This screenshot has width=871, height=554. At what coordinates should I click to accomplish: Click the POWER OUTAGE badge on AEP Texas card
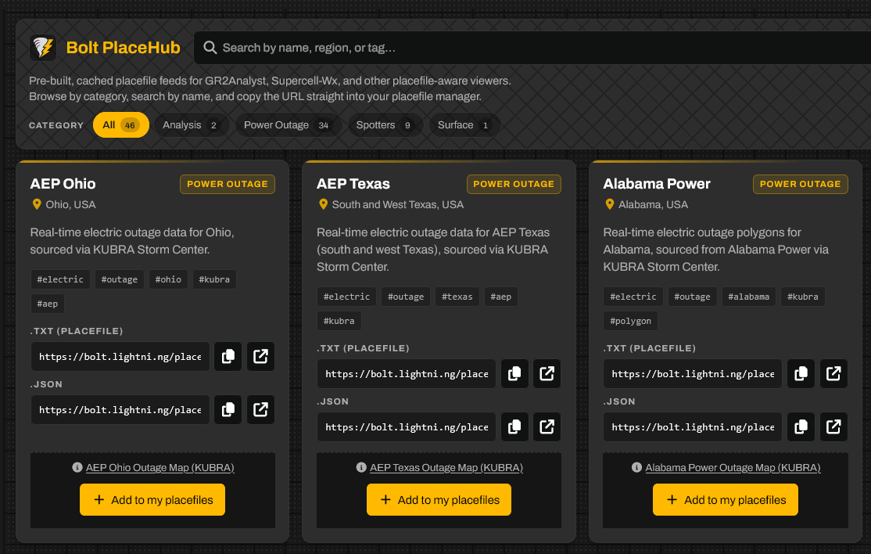(x=514, y=184)
